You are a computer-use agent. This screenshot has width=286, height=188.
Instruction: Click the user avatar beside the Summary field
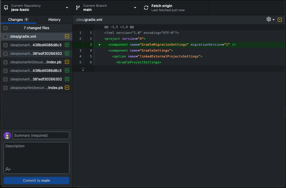pos(7,136)
